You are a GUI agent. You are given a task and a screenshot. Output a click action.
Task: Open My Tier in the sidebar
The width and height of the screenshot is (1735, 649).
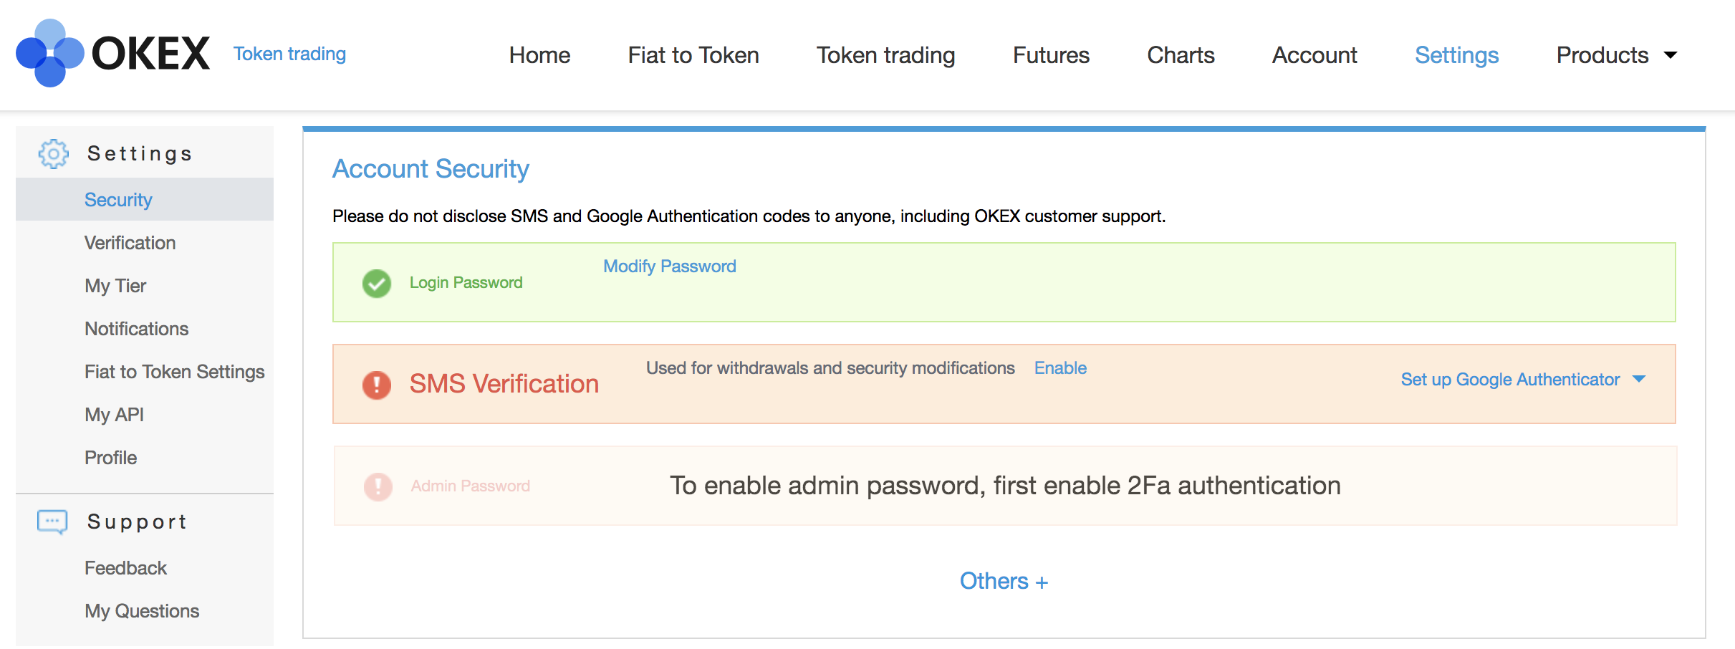(x=115, y=286)
